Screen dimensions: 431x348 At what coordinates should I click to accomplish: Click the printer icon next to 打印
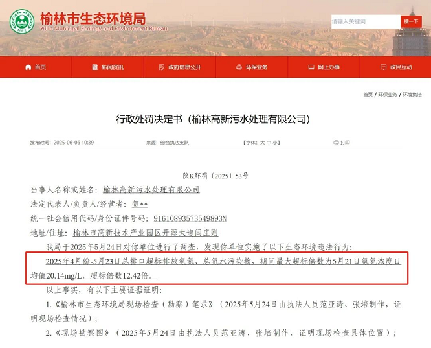(336, 143)
